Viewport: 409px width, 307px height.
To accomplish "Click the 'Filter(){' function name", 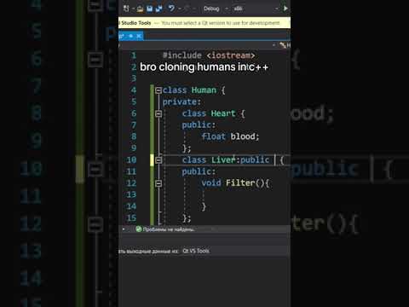I will (247, 182).
